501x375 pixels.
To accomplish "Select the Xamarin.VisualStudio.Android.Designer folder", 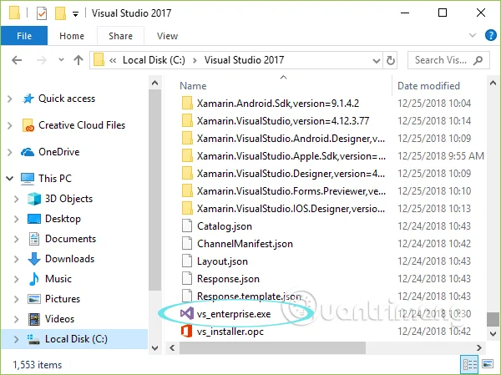I will tap(291, 139).
